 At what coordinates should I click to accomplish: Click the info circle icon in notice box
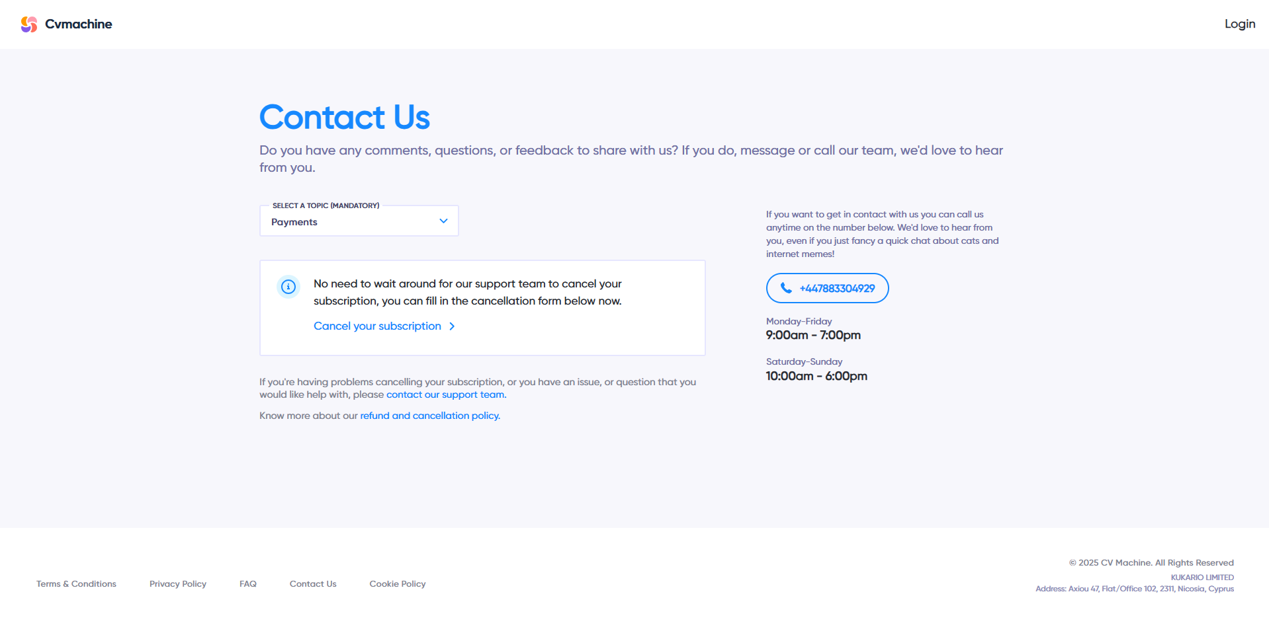pyautogui.click(x=288, y=287)
